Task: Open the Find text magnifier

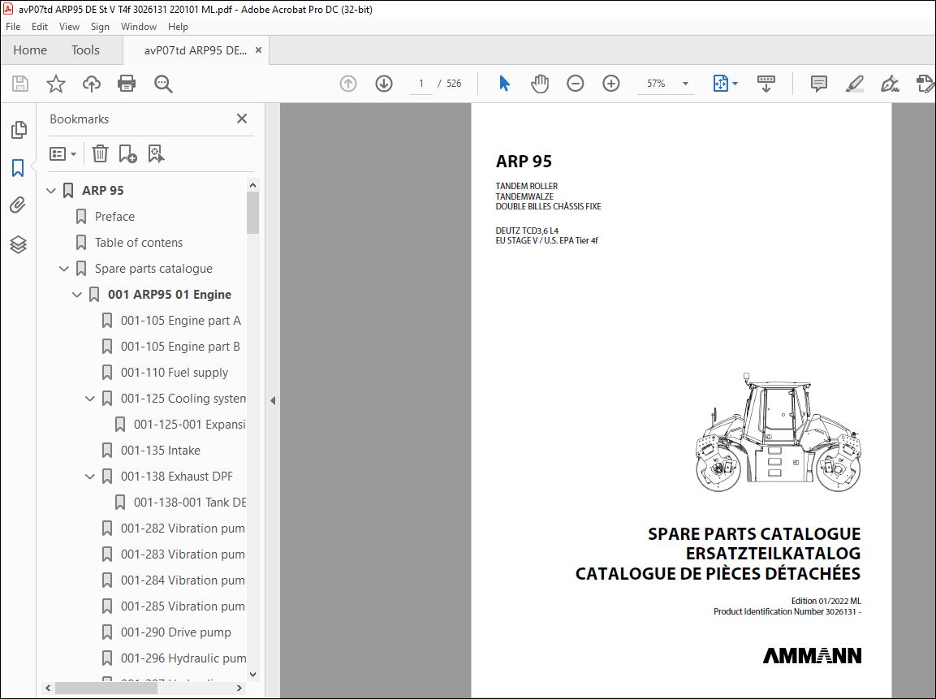Action: coord(163,84)
